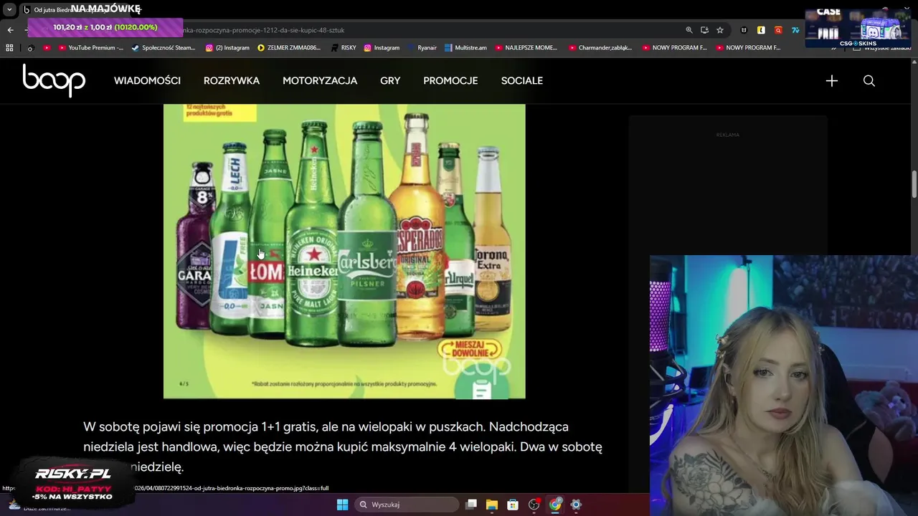Open the Ryanair bookmark
918x516 pixels.
pos(422,48)
